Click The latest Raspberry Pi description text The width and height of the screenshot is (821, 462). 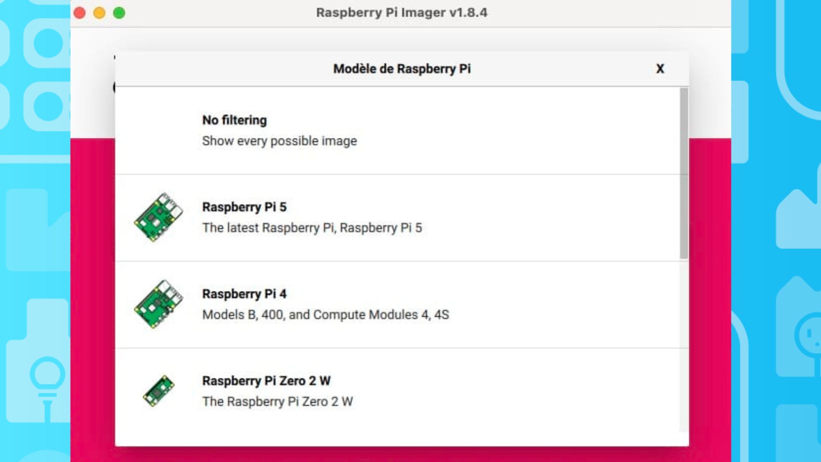click(x=312, y=227)
